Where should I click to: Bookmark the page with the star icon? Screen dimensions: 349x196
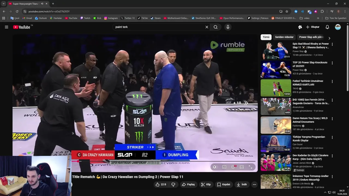click(287, 11)
